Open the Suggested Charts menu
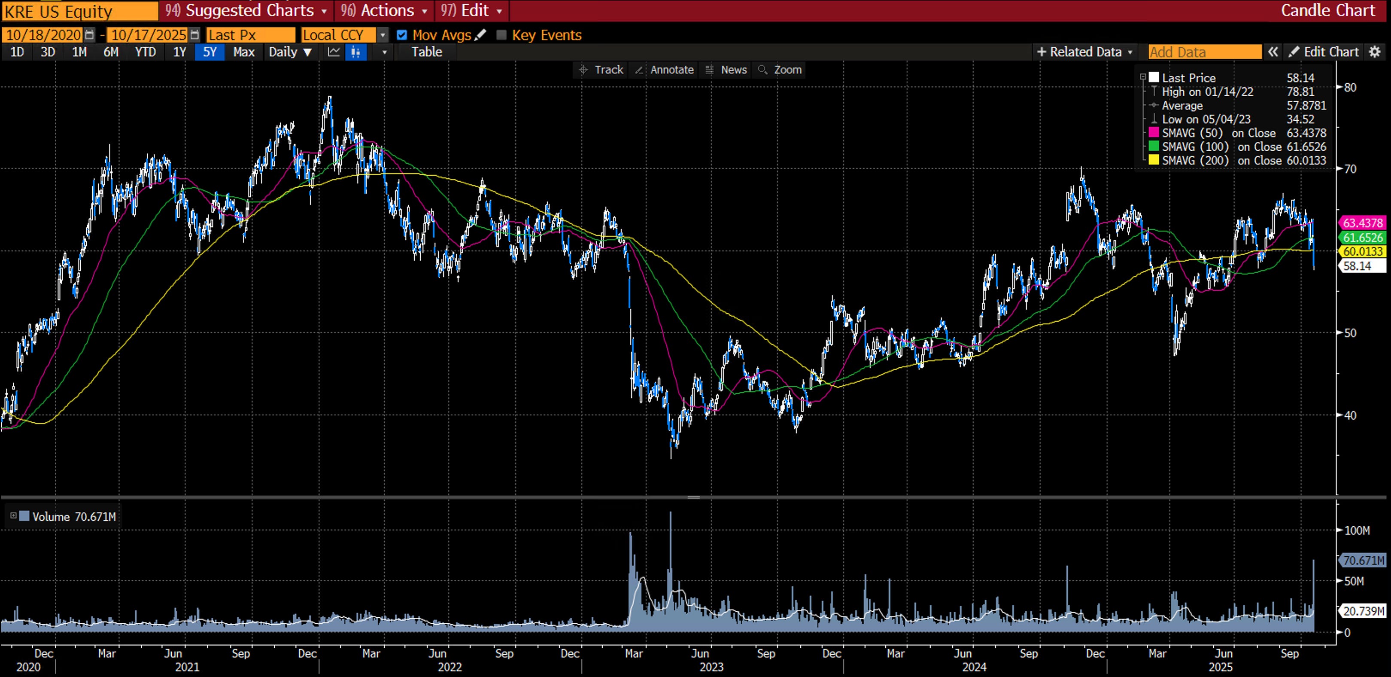This screenshot has width=1391, height=677. tap(246, 10)
